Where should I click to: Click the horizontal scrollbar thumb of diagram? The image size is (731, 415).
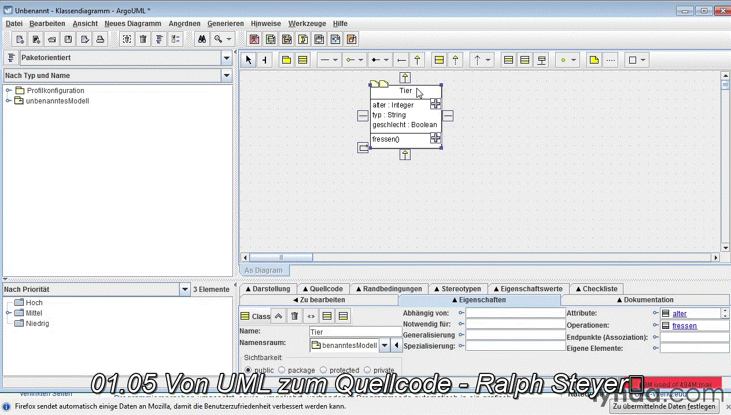tap(282, 257)
